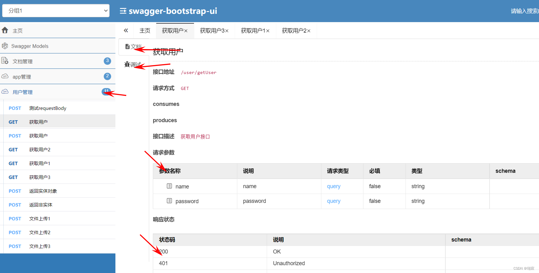
Task: Toggle the sidebar menu icon beside swagger-bootstrap-ui
Action: pyautogui.click(x=123, y=11)
